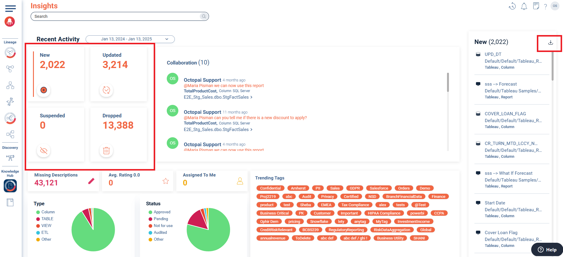Expand the first E2E_Stg_Sales.dbo.StgFactSales link arrow
Screen dimensions: 563x257
251,97
